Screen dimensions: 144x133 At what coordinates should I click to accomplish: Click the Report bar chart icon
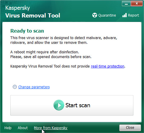(x=125, y=15)
